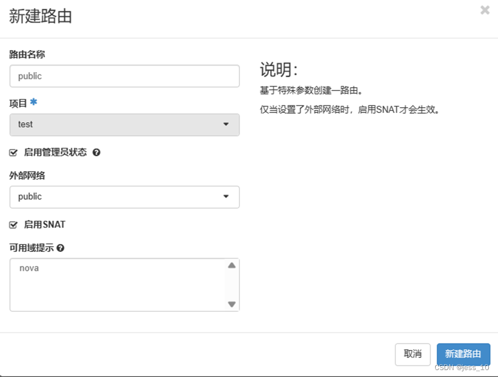Click the 取消 button
The width and height of the screenshot is (498, 377).
(412, 355)
